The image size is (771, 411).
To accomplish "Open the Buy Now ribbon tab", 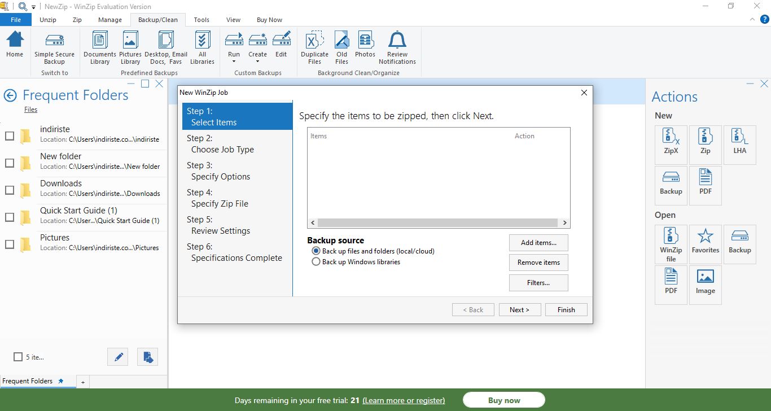I will (269, 20).
